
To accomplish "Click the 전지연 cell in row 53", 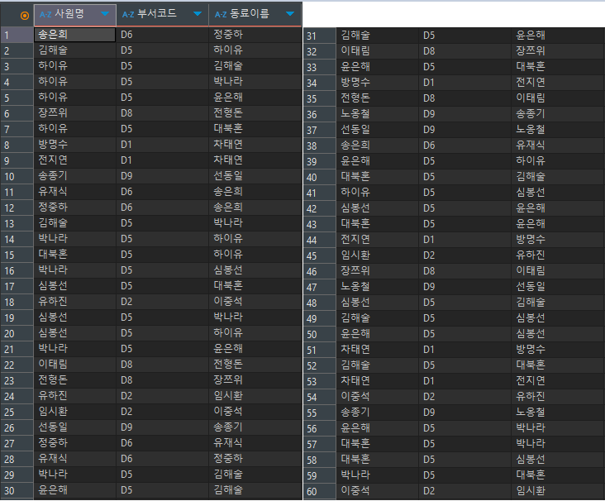I will (x=559, y=381).
